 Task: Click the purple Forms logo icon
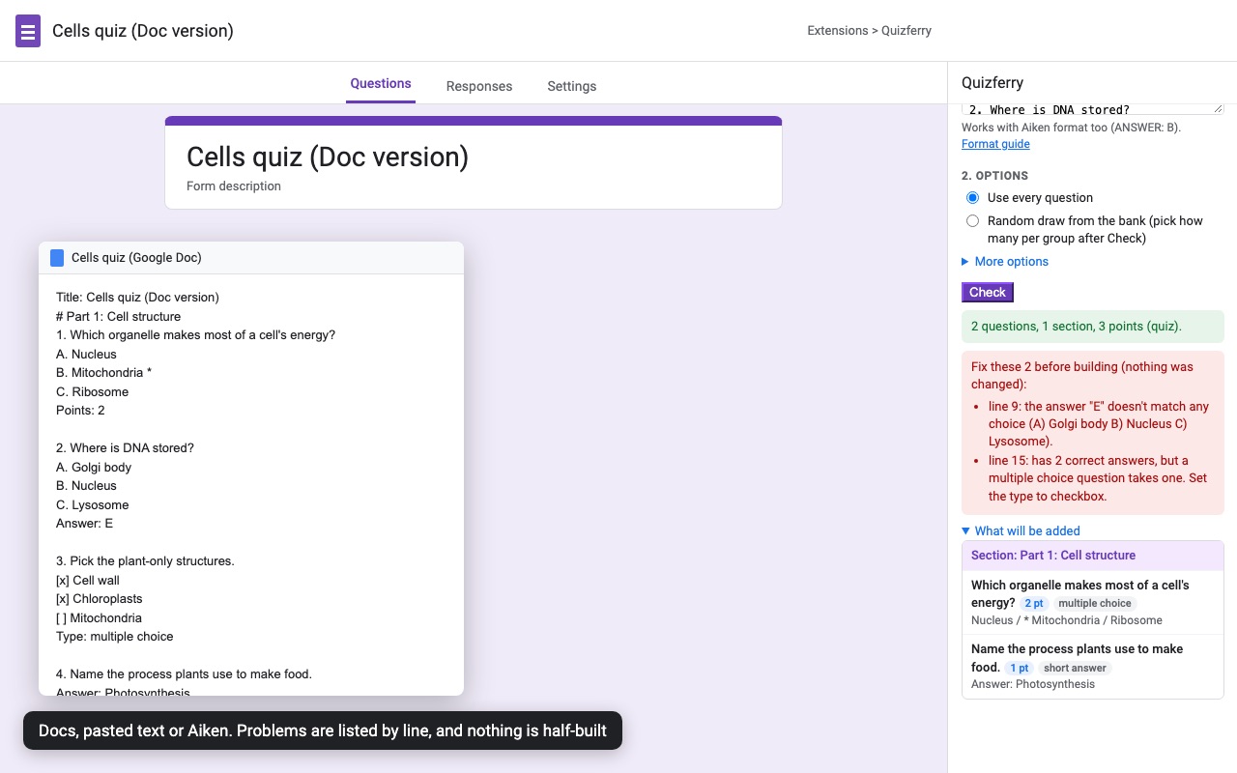click(x=28, y=31)
